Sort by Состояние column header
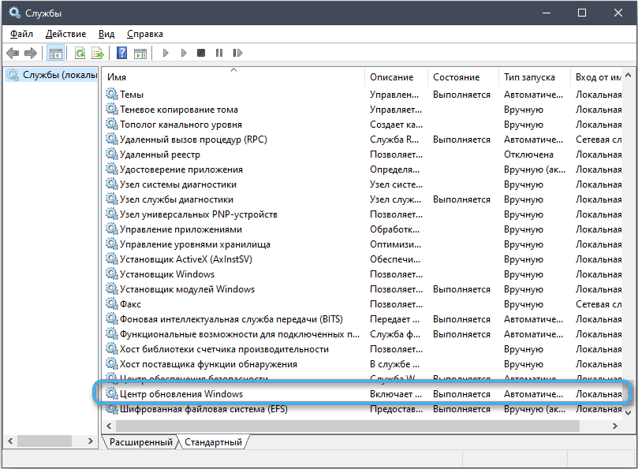638x469 pixels. point(456,77)
